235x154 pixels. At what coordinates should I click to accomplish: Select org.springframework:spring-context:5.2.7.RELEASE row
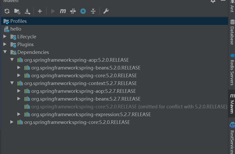pyautogui.click(x=114, y=83)
